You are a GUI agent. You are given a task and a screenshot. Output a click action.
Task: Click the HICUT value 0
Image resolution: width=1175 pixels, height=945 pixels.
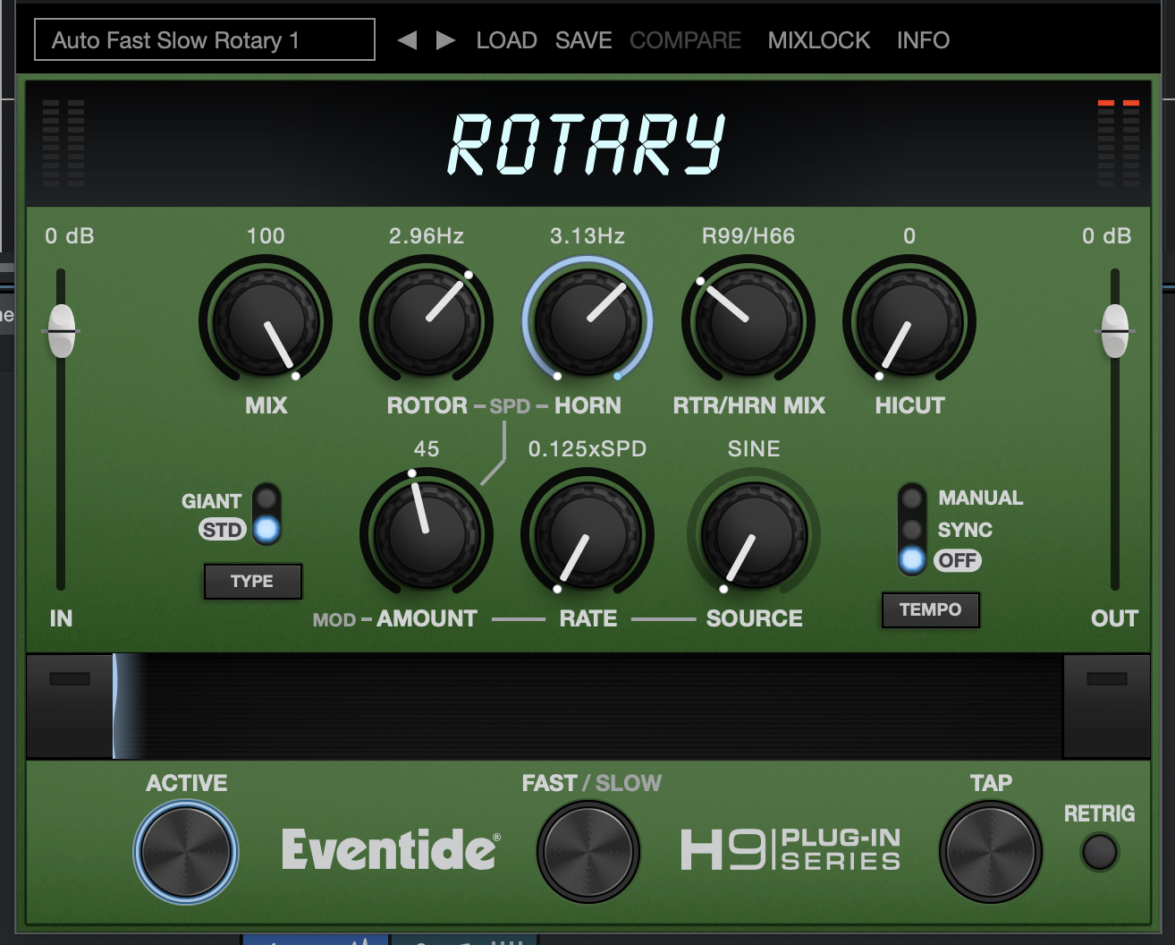(909, 236)
